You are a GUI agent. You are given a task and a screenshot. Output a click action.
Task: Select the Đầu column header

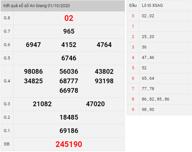coord(133,5)
